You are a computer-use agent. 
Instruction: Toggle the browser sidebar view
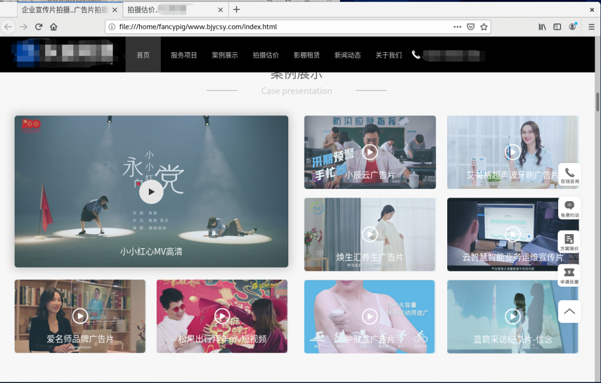coord(558,27)
